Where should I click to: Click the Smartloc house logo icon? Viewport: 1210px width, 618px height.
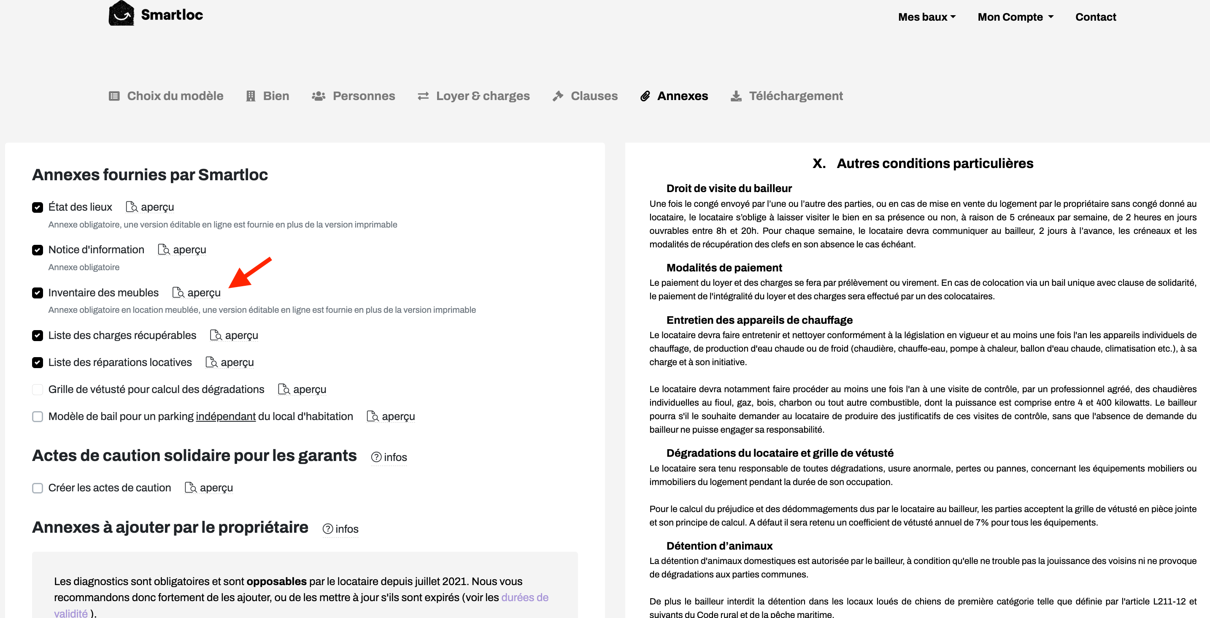(x=121, y=14)
